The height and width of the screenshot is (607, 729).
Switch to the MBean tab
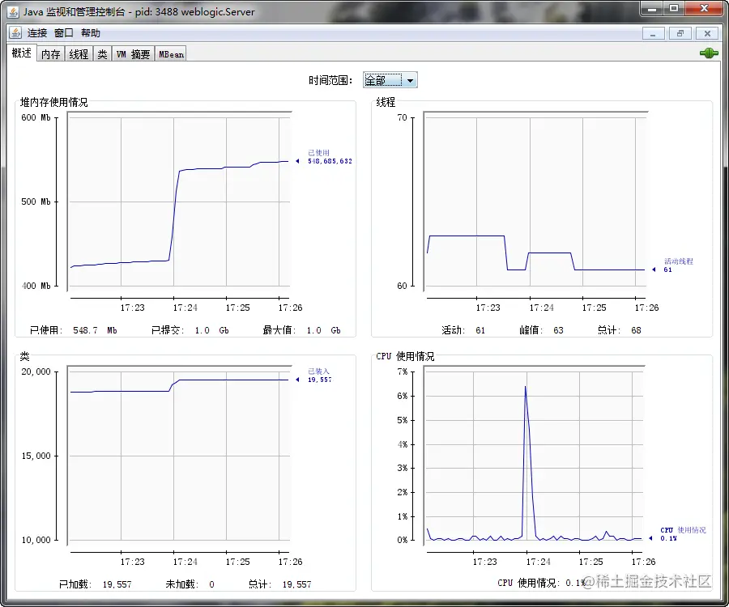[171, 54]
